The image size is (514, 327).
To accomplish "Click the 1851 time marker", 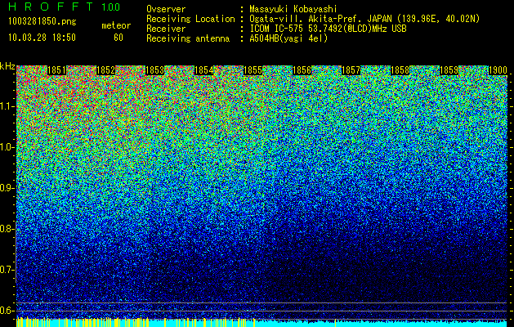I will tap(56, 70).
